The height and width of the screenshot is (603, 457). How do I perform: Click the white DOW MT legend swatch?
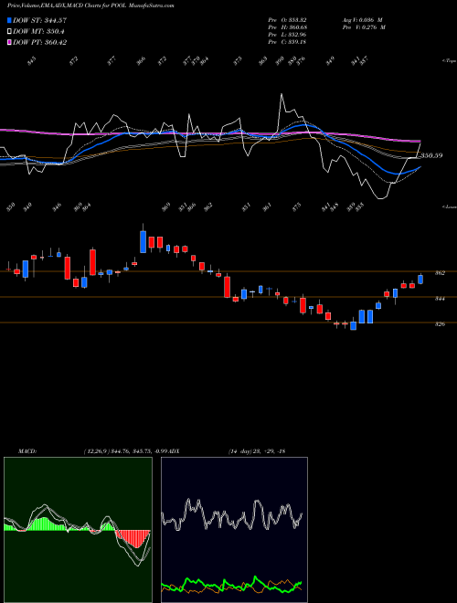(9, 31)
